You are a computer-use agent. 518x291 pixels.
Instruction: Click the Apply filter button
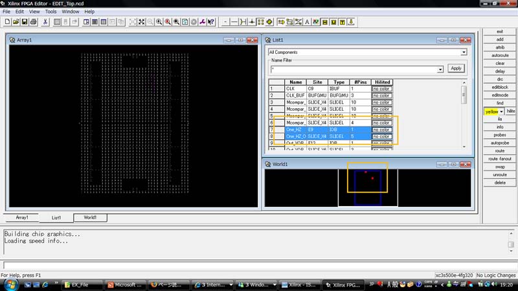(456, 68)
